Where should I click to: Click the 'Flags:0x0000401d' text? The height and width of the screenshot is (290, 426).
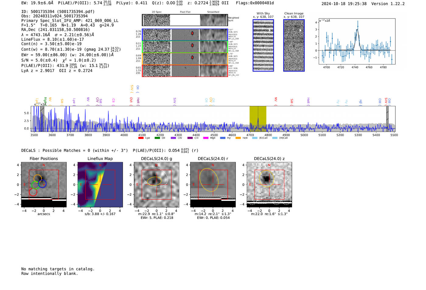(x=255, y=3)
